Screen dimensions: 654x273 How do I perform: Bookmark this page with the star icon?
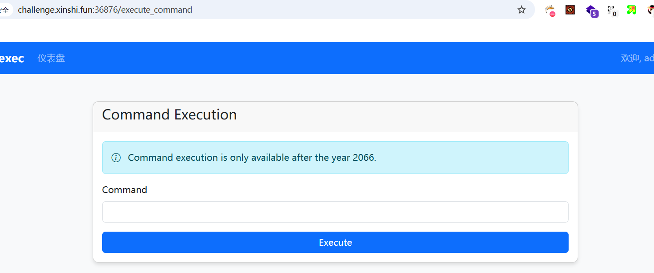click(x=521, y=10)
